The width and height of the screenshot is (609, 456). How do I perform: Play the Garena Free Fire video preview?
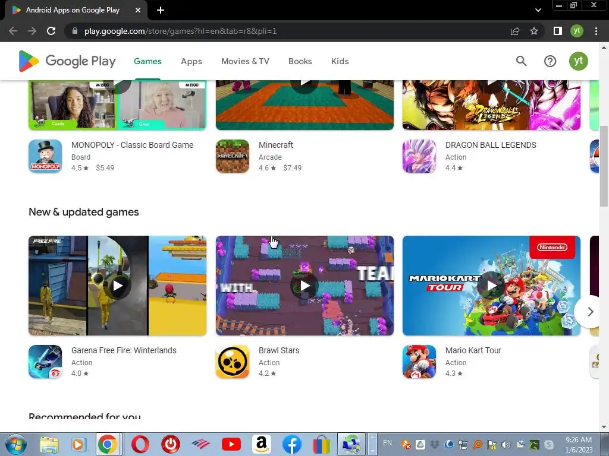117,286
